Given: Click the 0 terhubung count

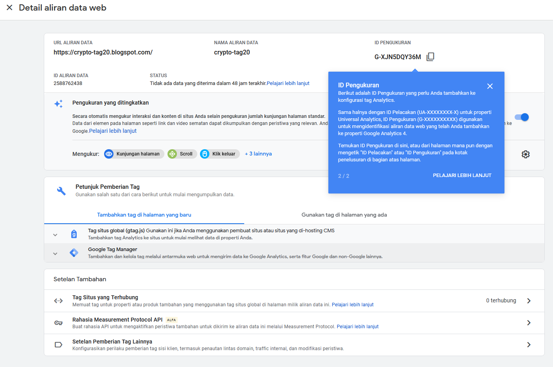Looking at the screenshot, I should pos(501,300).
